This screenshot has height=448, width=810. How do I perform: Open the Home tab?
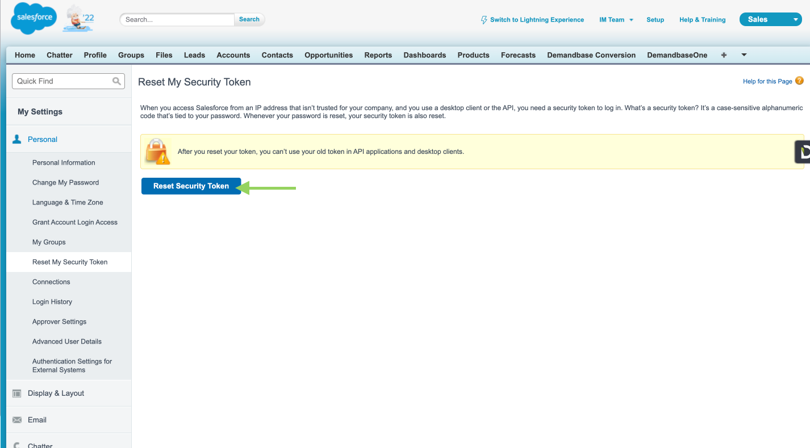(x=25, y=55)
